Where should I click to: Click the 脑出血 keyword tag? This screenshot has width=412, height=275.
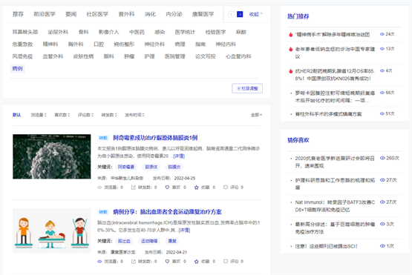(x=124, y=241)
